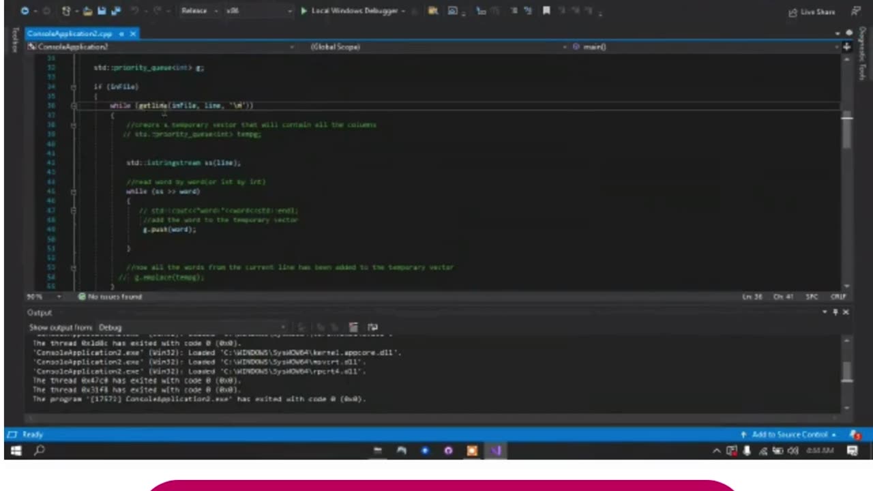Click the bookmark icon in toolbar
The width and height of the screenshot is (873, 491).
[x=546, y=11]
